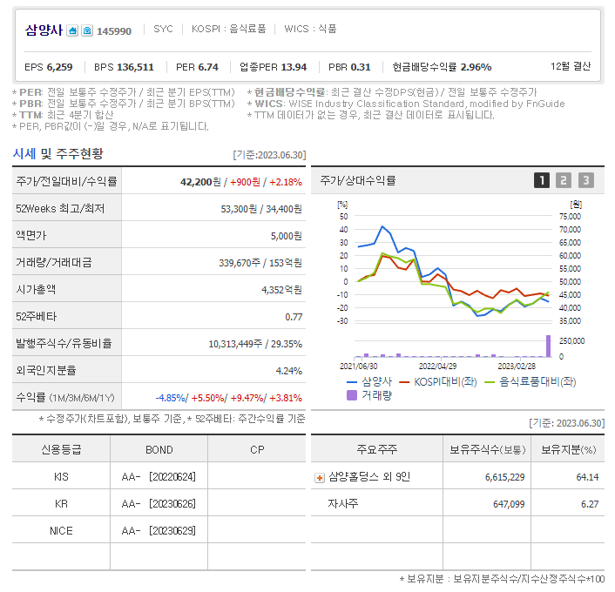This screenshot has height=592, width=615.
Task: Click the large volume bar in chart
Action: [x=548, y=346]
